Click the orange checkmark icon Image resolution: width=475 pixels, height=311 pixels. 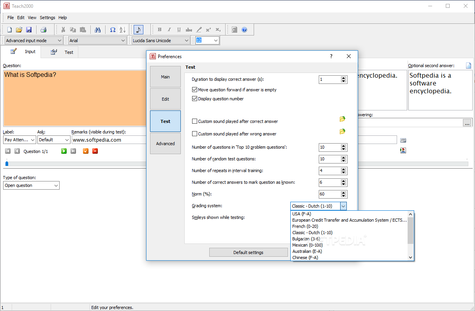[x=86, y=151]
